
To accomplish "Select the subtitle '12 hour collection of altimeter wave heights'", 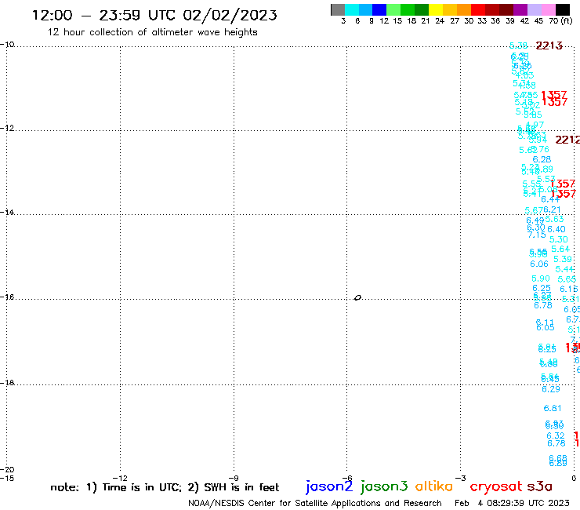I will pyautogui.click(x=152, y=32).
